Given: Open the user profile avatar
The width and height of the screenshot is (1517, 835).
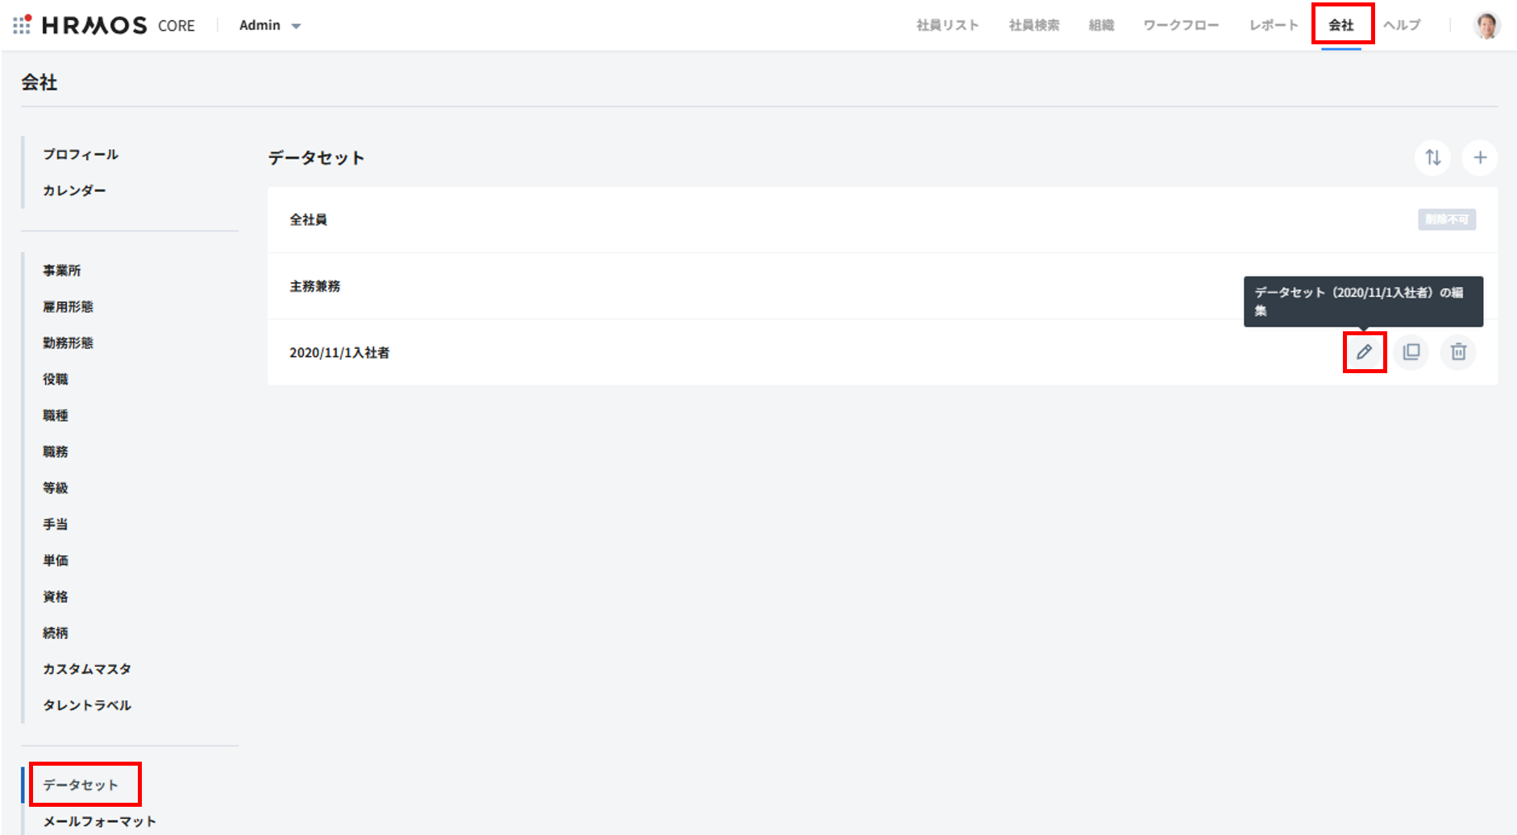Looking at the screenshot, I should (1486, 25).
